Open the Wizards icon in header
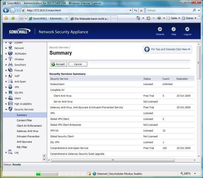Image resolution: width=203 pixels, height=178 pixels. click(x=160, y=29)
